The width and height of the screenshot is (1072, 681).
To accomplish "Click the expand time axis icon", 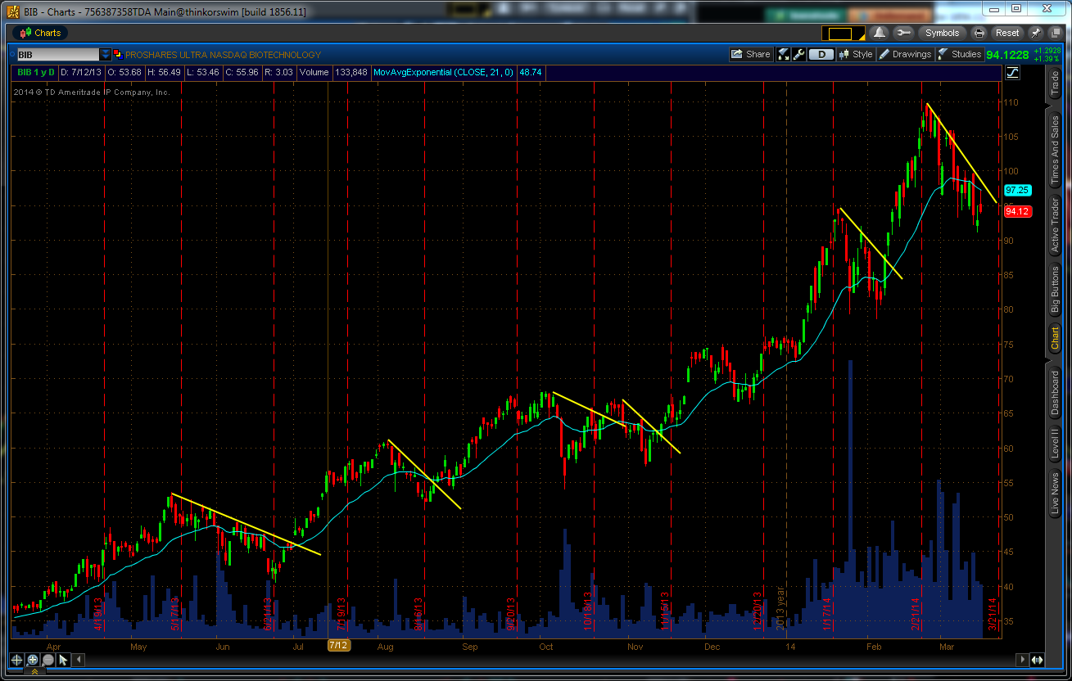I will pos(1038,660).
